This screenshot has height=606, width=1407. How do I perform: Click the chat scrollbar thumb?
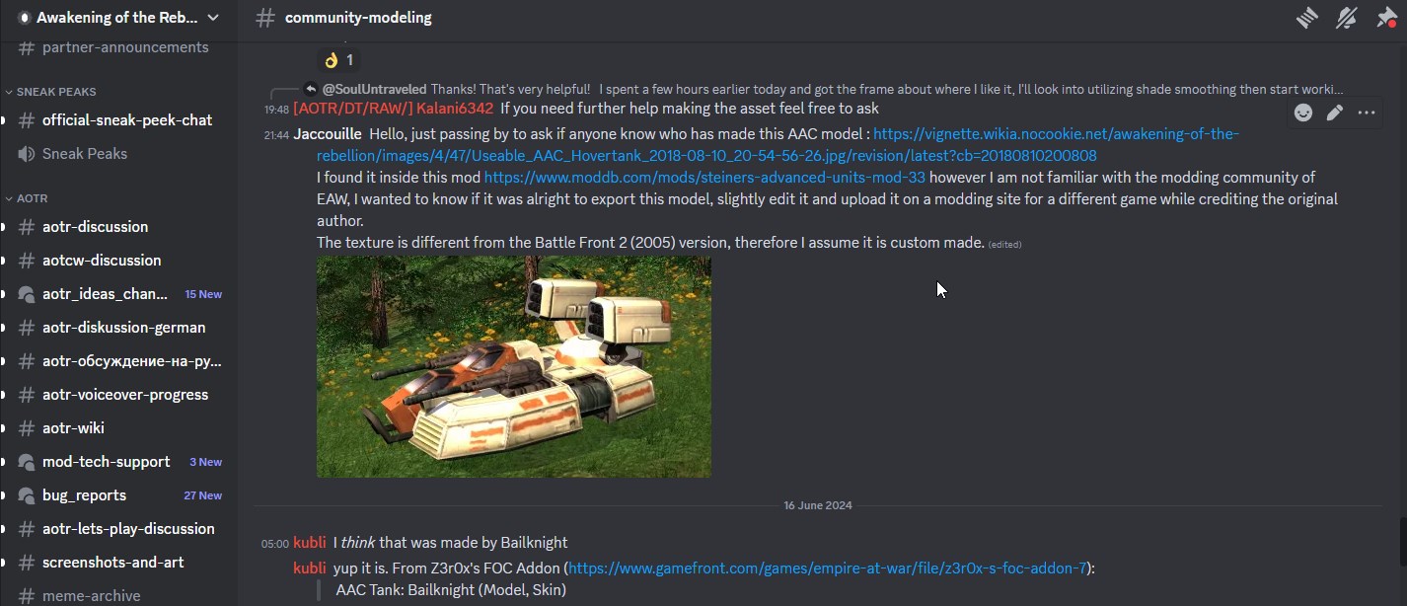[x=1401, y=536]
